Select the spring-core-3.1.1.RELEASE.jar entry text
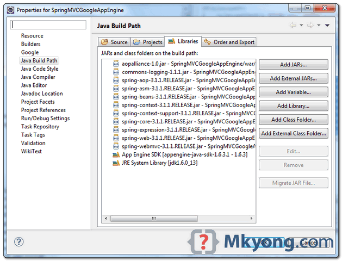This screenshot has width=342, height=261. [189, 121]
